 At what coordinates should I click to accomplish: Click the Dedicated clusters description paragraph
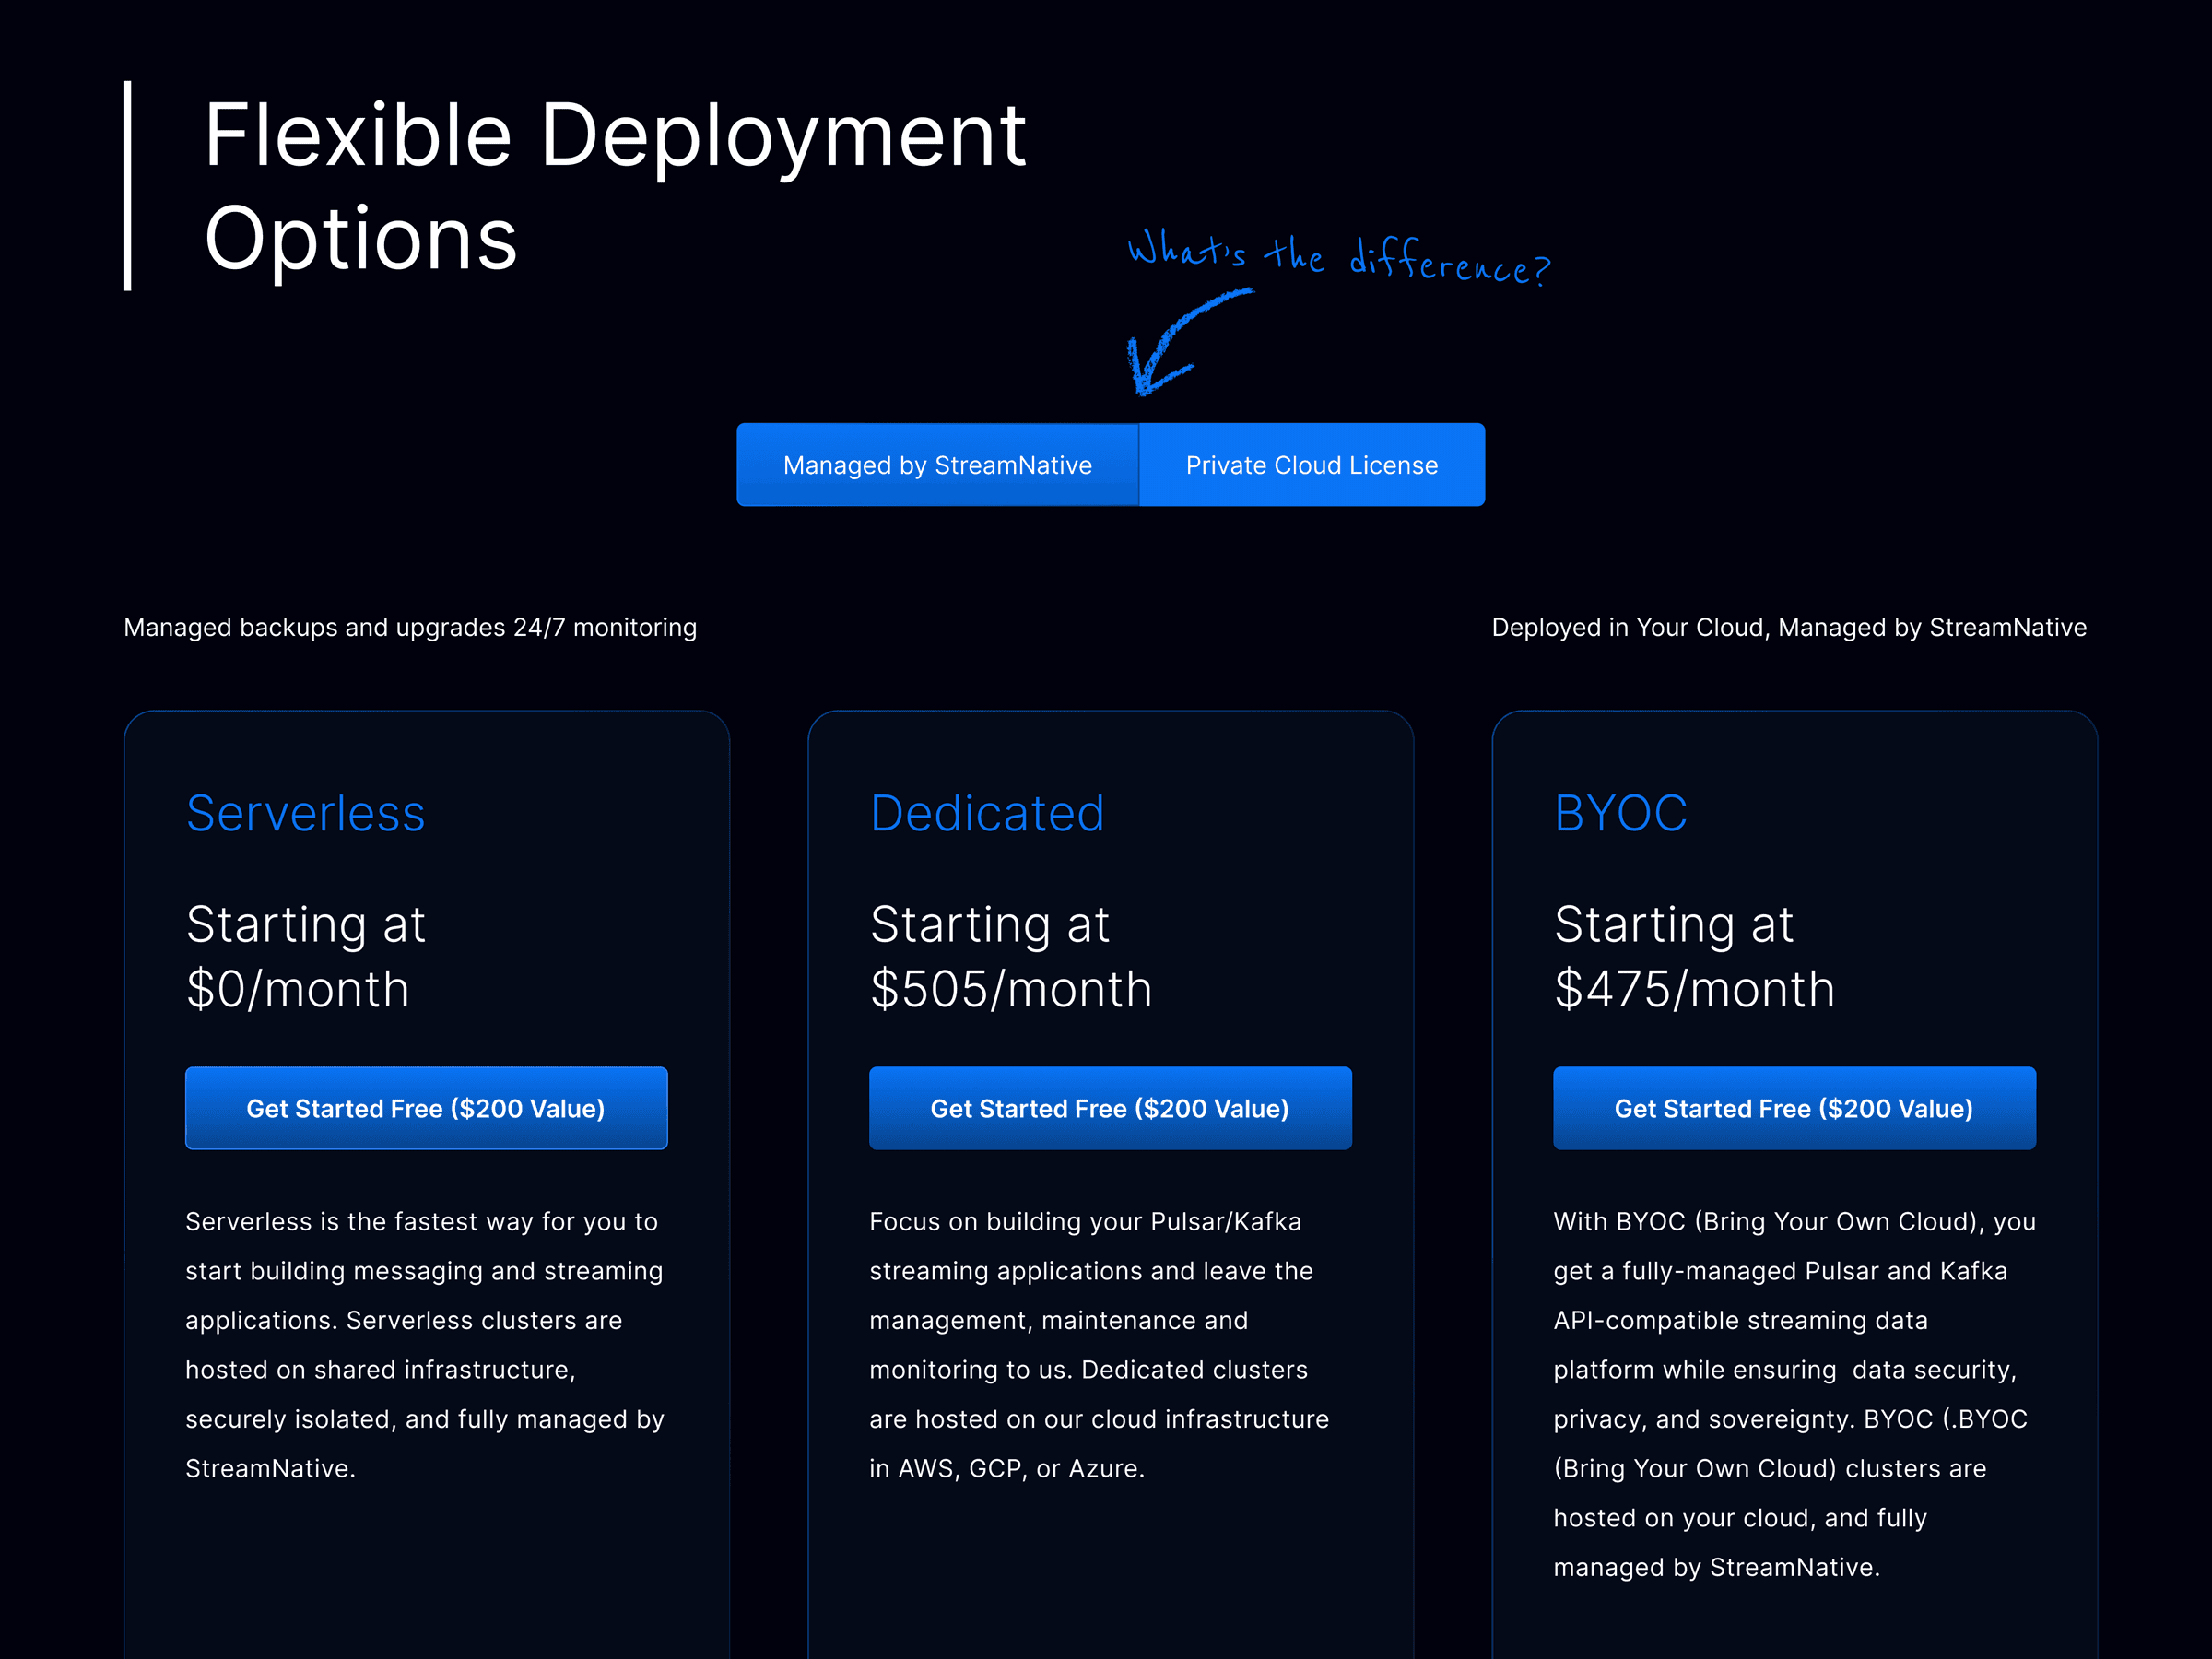pos(1098,1344)
